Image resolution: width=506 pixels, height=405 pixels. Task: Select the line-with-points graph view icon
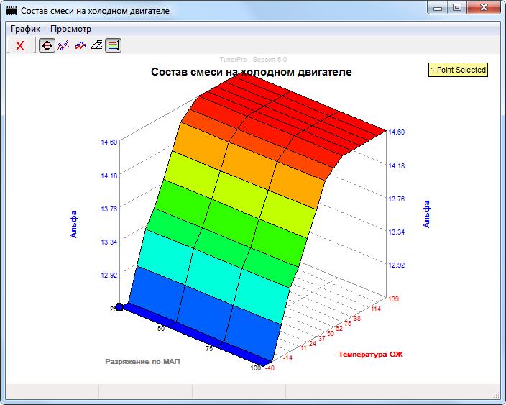(63, 45)
